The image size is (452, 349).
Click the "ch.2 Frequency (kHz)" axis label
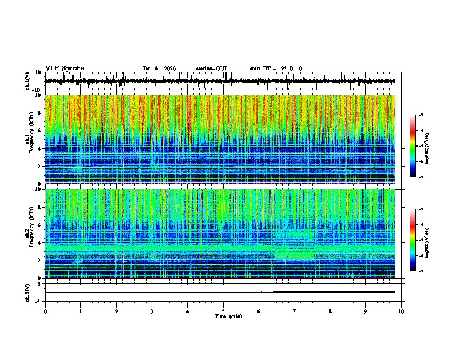coord(30,228)
